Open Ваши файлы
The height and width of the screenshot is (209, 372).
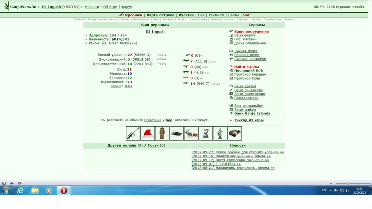(x=245, y=109)
